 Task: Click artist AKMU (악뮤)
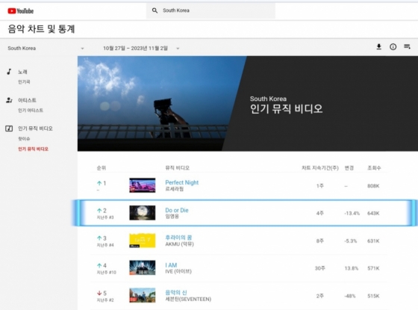click(179, 244)
